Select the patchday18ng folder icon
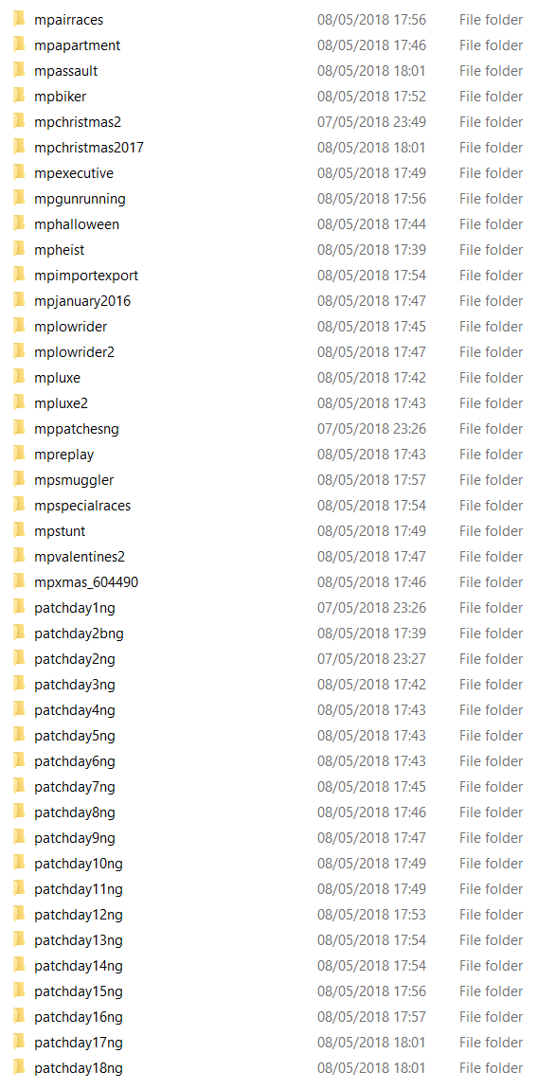Screen dimensions: 555x1089 coord(19,1067)
